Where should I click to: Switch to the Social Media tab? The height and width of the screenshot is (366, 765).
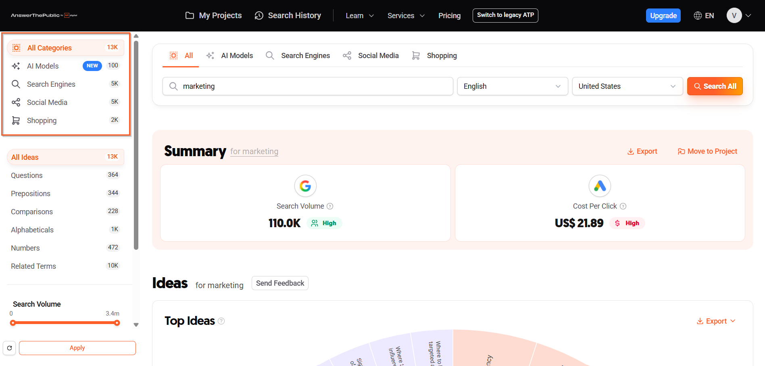pos(371,56)
